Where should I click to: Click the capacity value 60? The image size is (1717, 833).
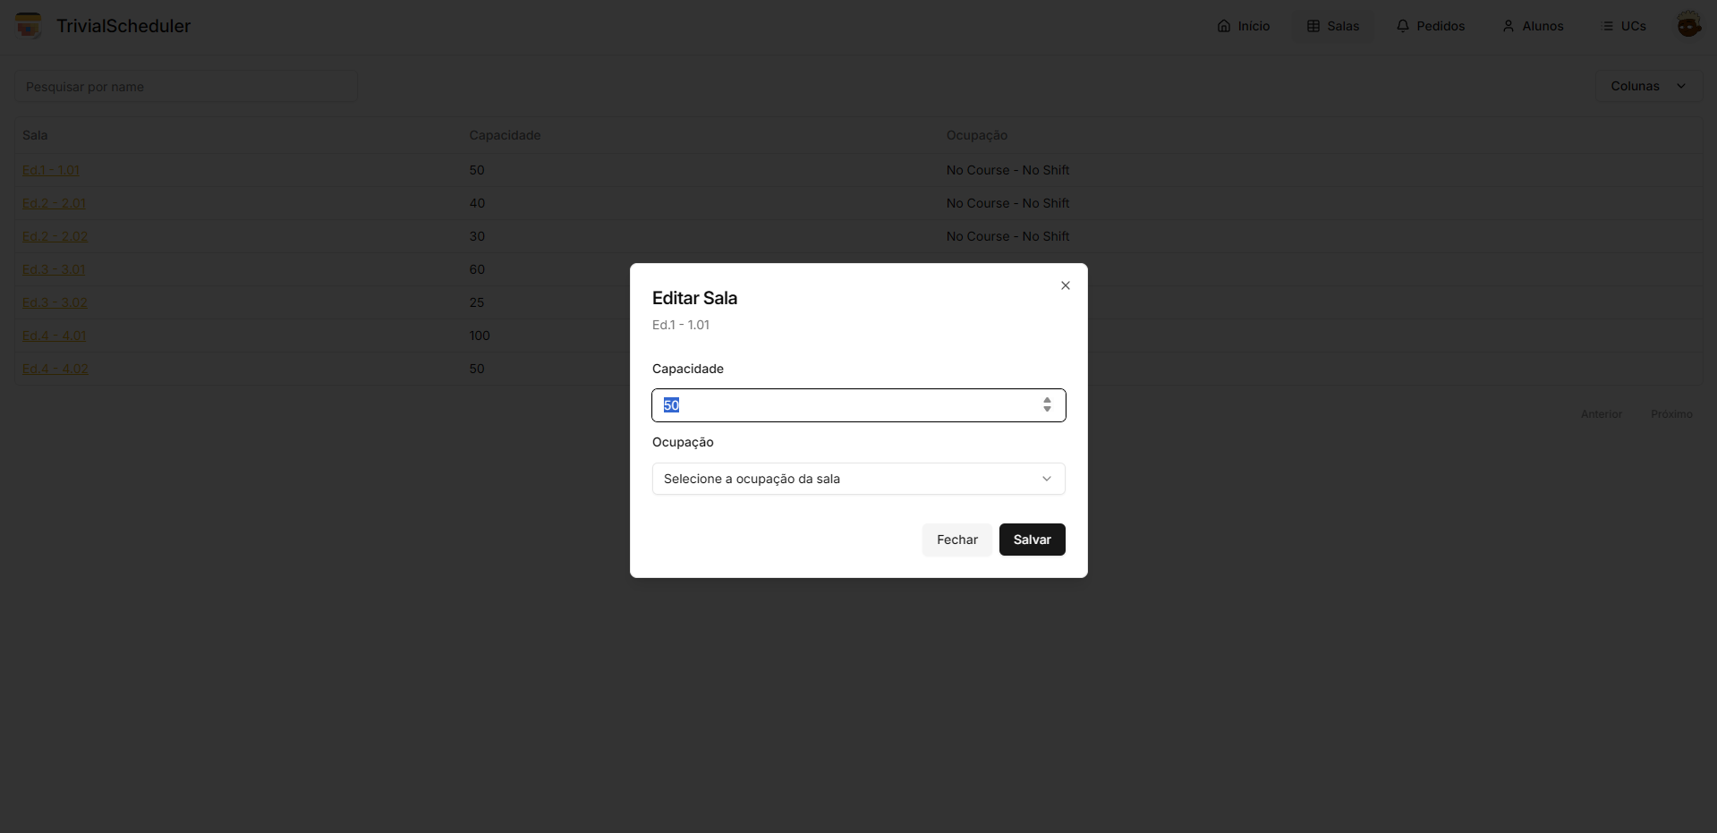coord(477,269)
